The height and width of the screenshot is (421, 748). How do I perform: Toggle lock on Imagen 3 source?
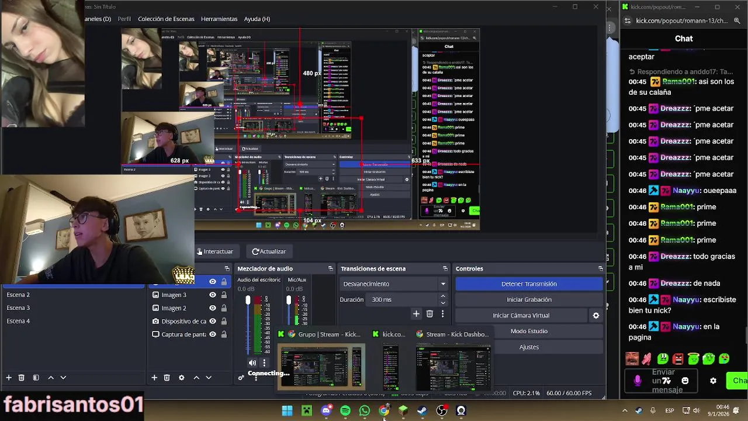click(224, 295)
